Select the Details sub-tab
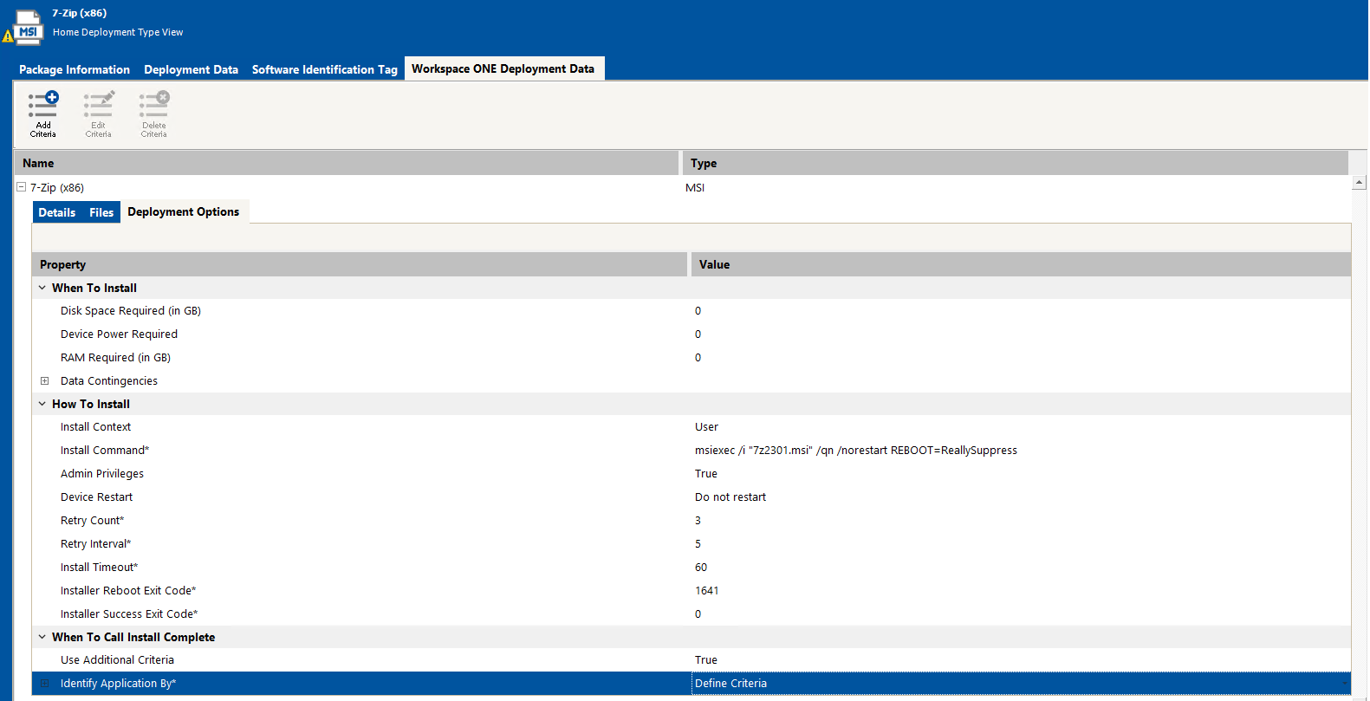 point(57,212)
